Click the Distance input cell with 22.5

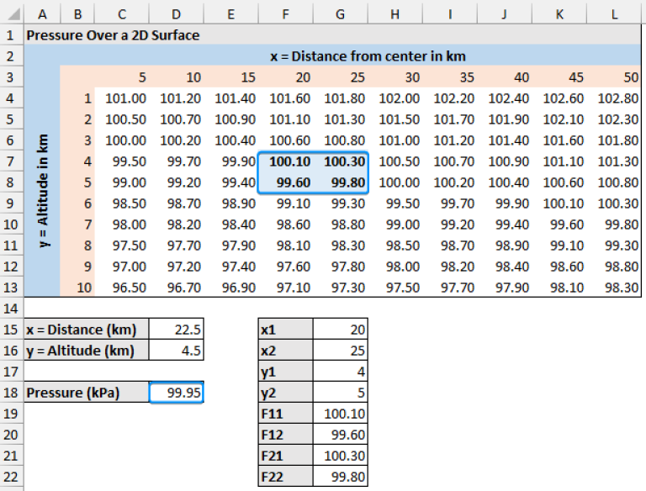point(177,329)
